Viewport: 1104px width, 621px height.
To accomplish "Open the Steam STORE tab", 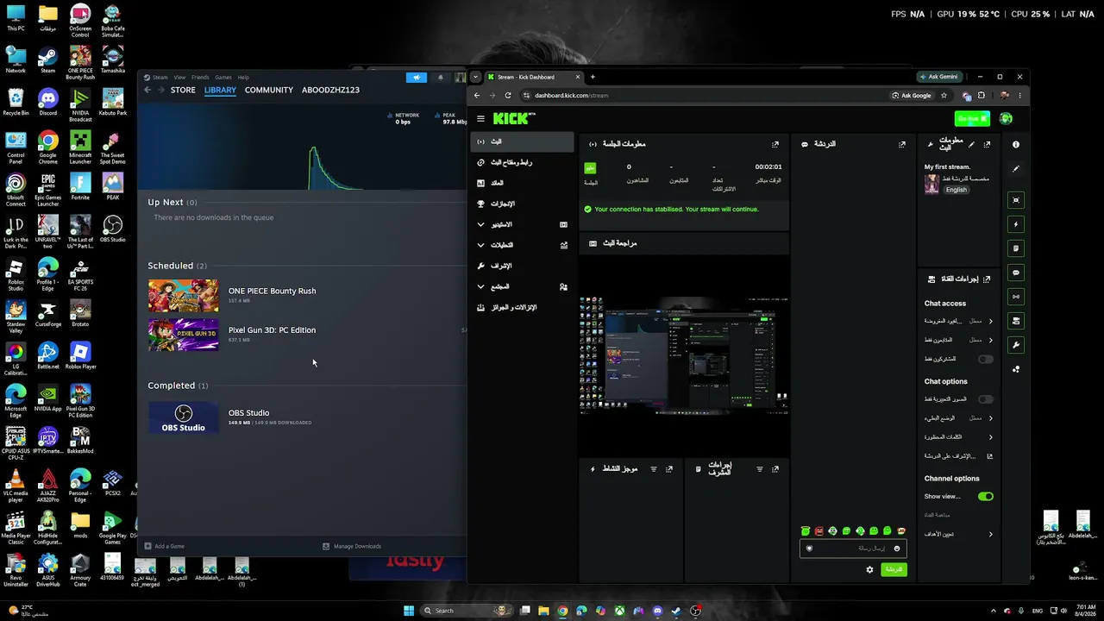I will (183, 90).
